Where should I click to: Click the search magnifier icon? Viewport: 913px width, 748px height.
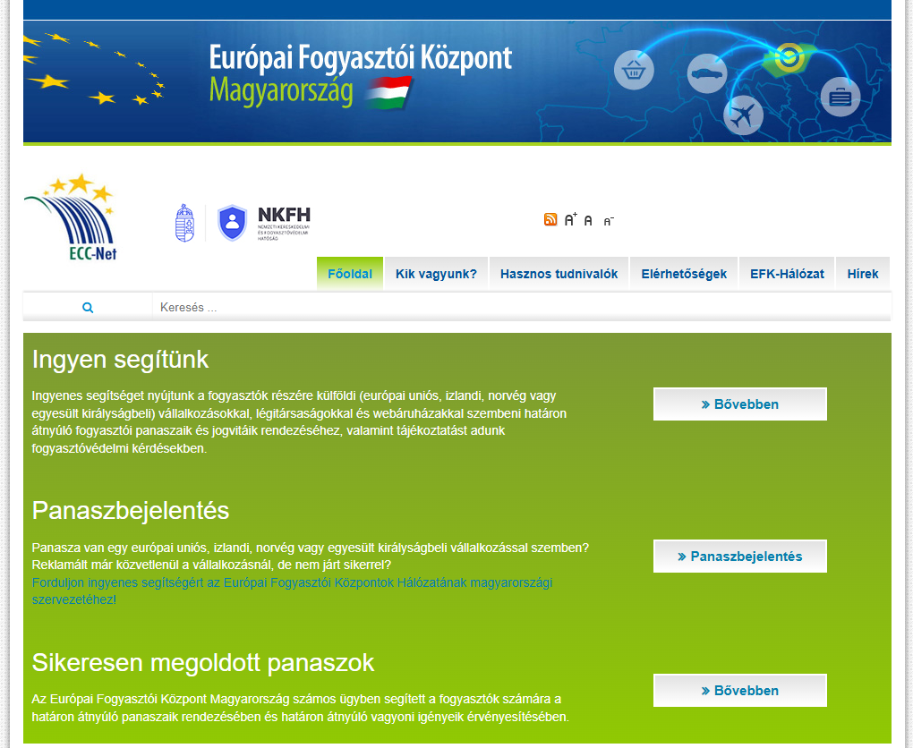pos(88,308)
